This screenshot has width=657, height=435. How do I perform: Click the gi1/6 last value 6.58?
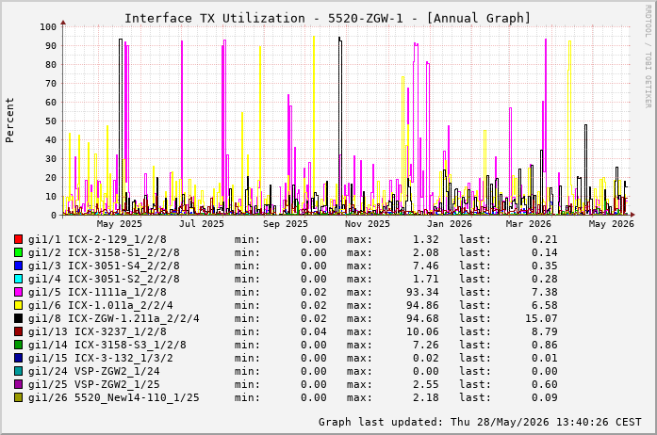[x=544, y=305]
